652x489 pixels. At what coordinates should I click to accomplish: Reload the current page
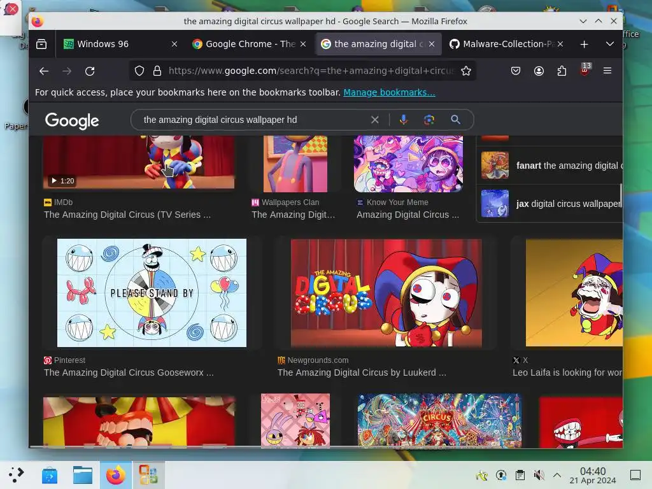click(90, 71)
